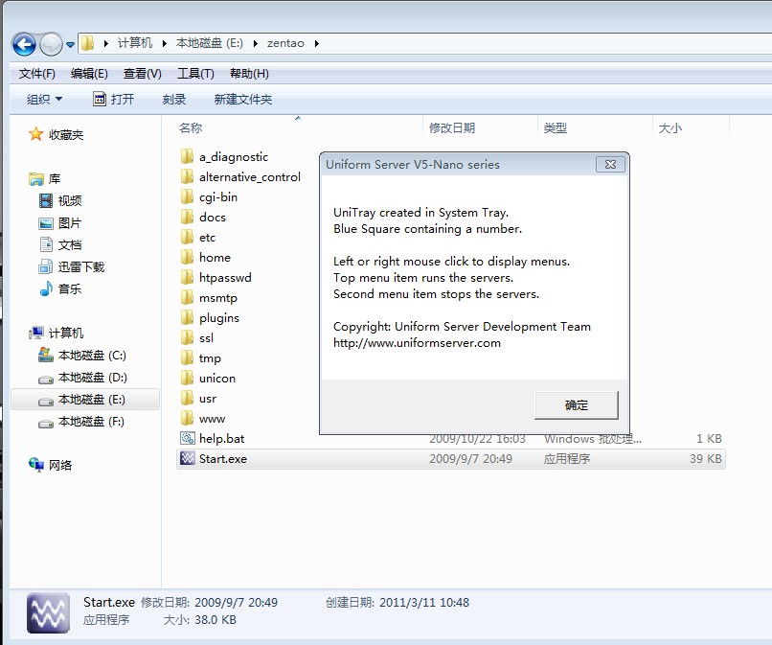Sort by 修改日期 column header

click(x=452, y=128)
